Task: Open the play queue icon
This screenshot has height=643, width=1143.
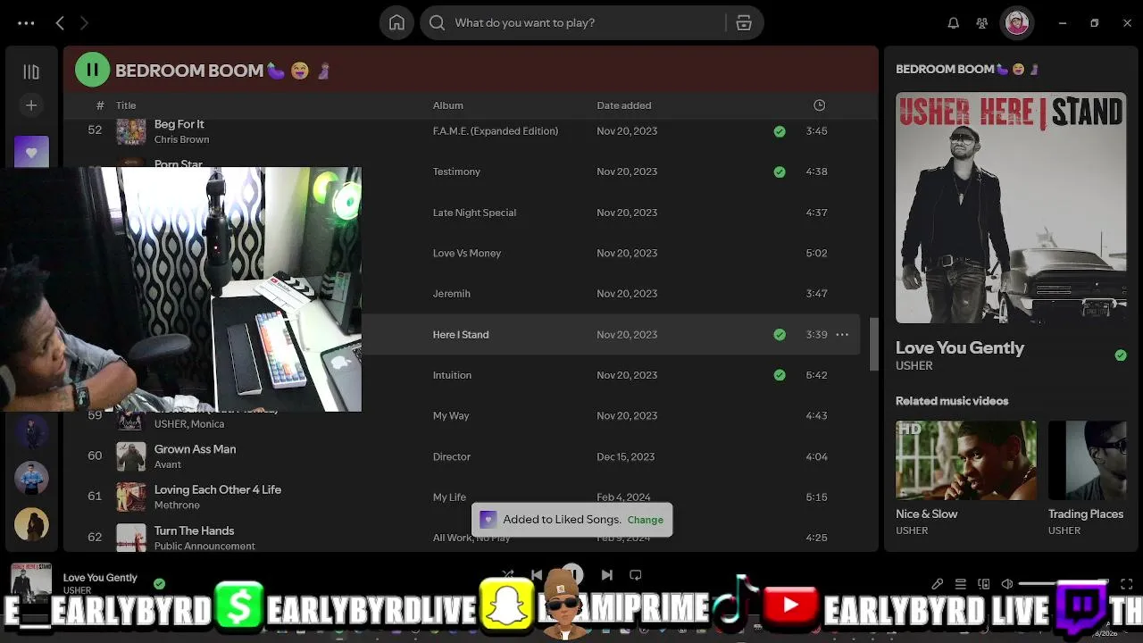Action: [x=961, y=584]
